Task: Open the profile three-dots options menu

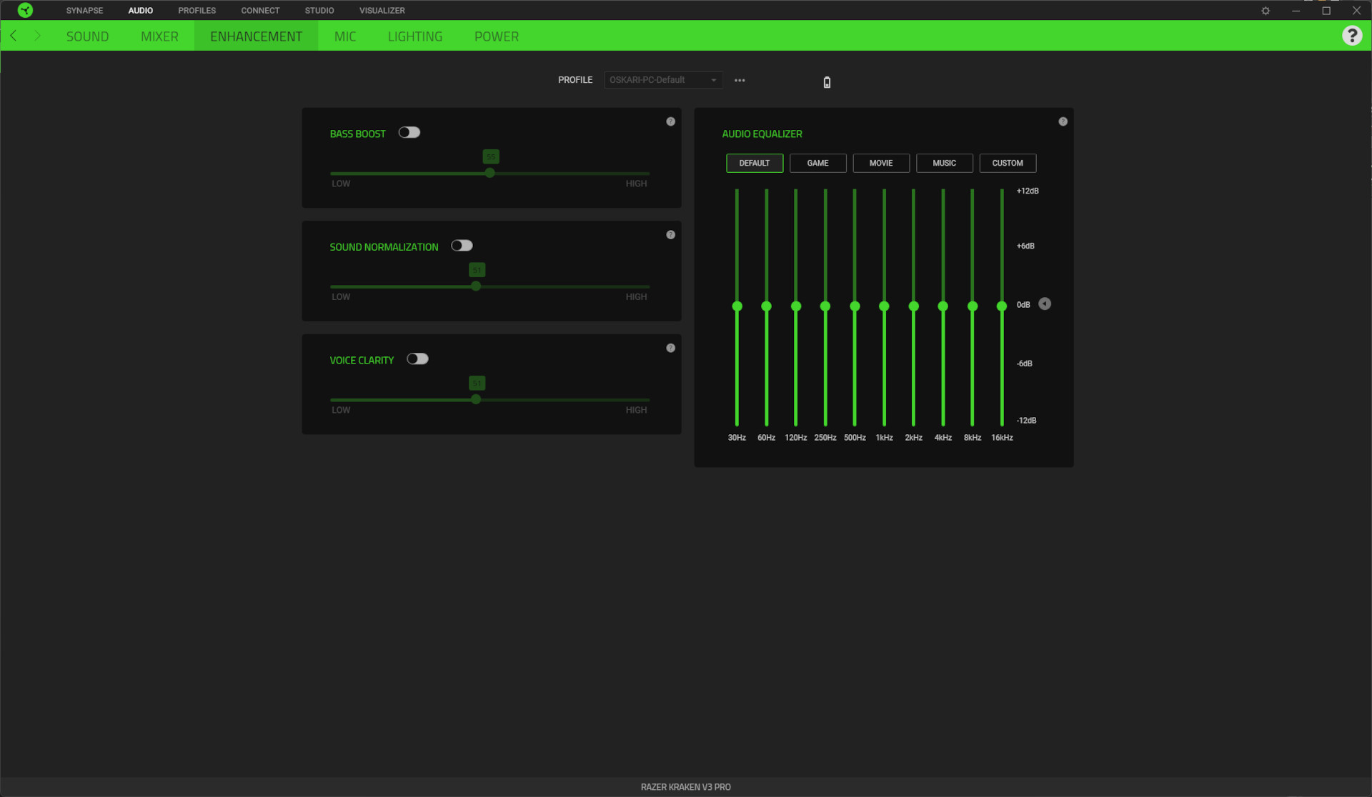Action: [740, 80]
